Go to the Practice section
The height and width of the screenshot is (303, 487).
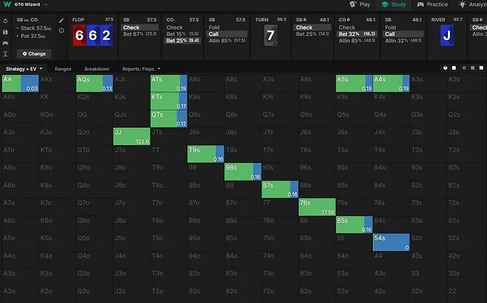coord(432,4)
